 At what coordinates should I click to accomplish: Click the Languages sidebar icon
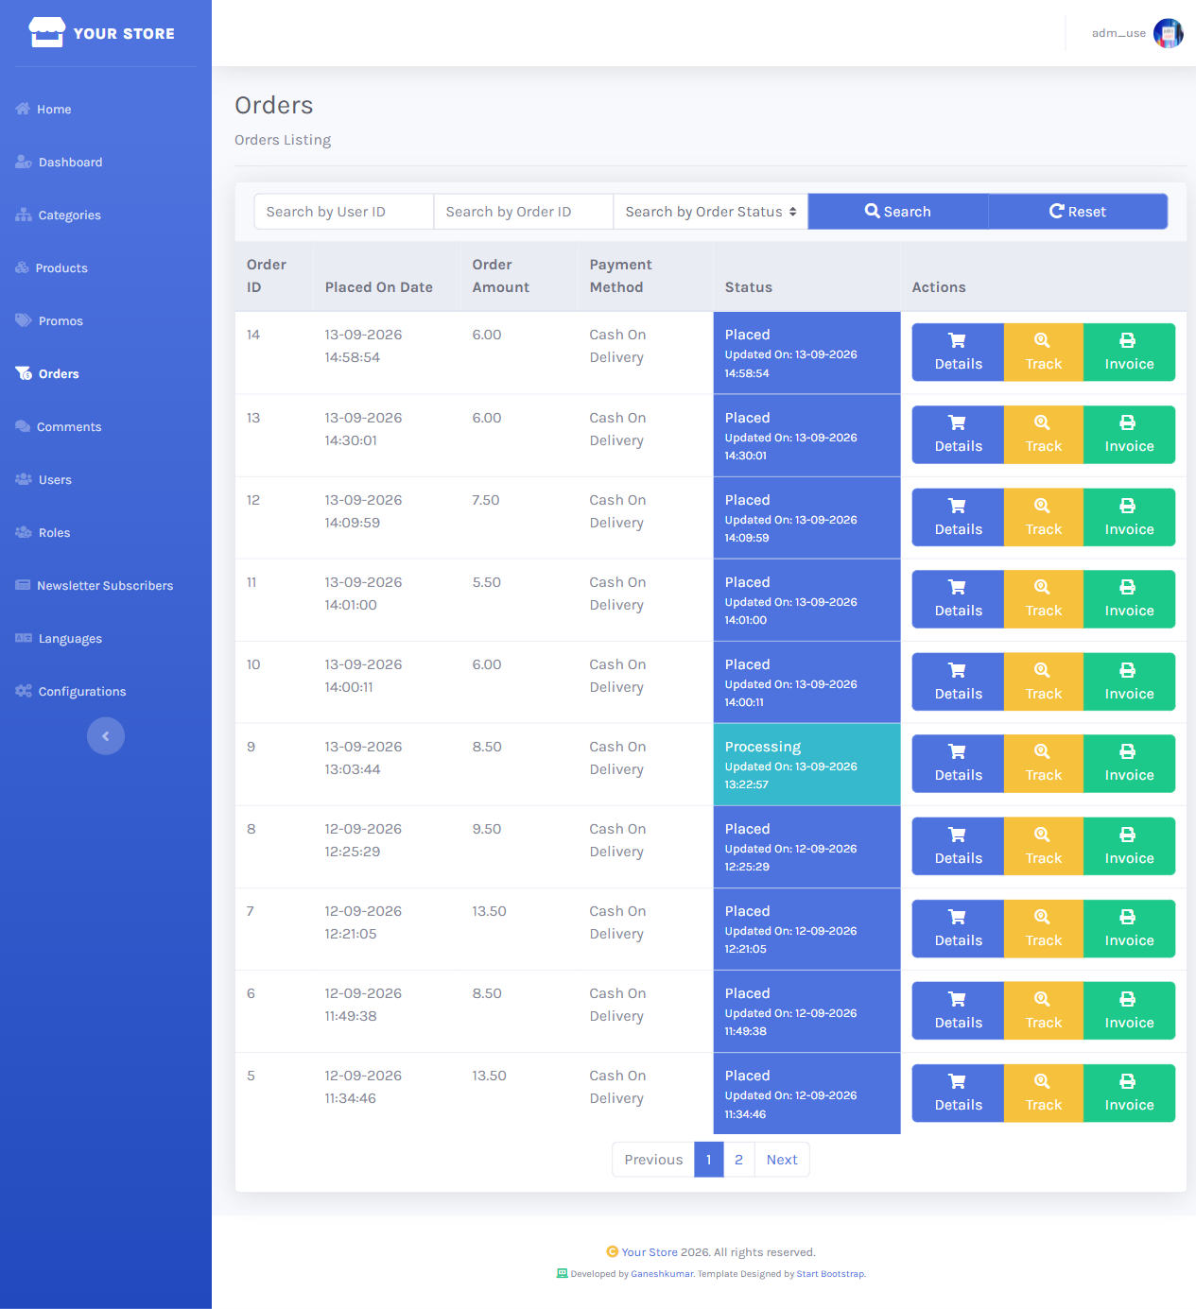(x=24, y=638)
